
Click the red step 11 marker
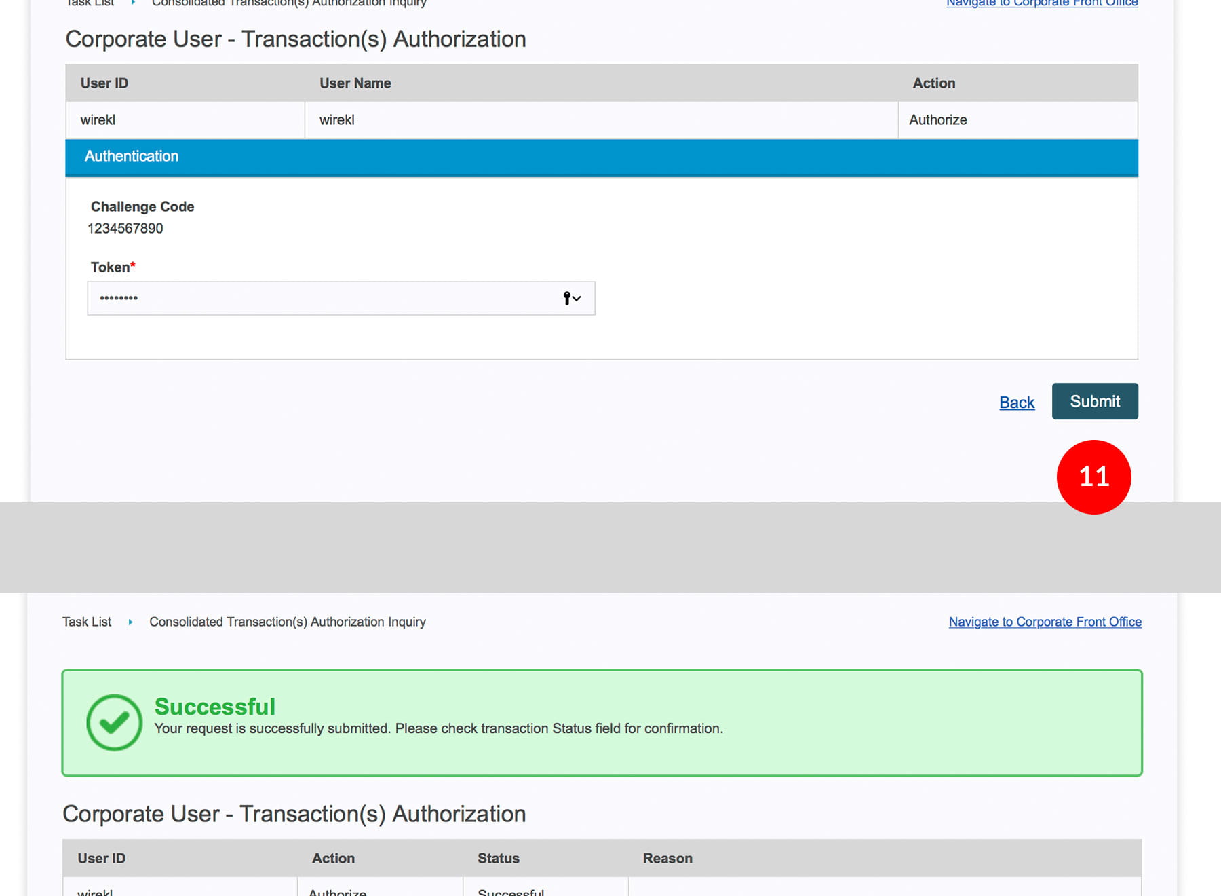pos(1093,477)
